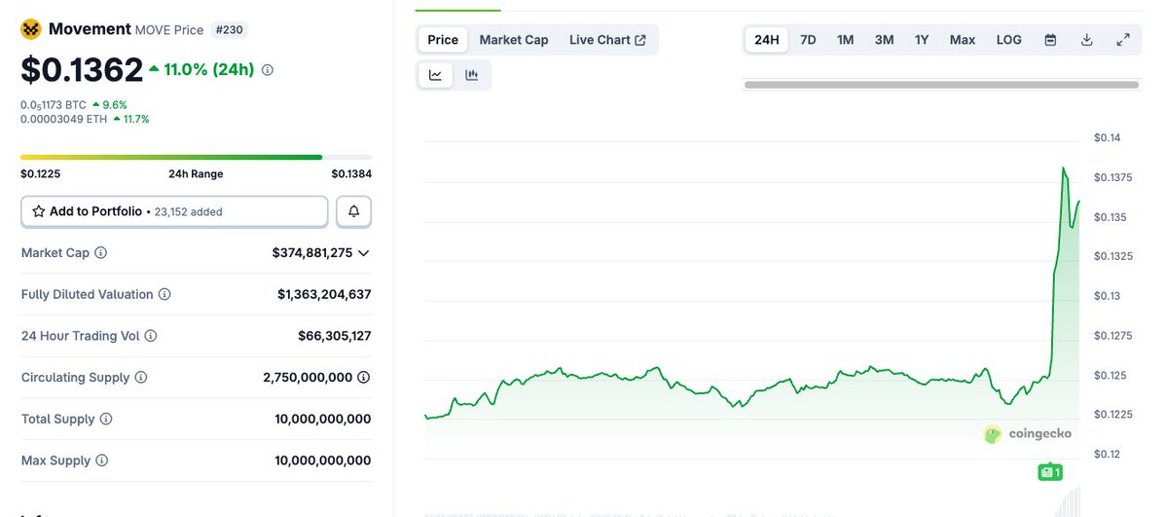
Task: Switch to candlestick chart icon
Action: 472,75
